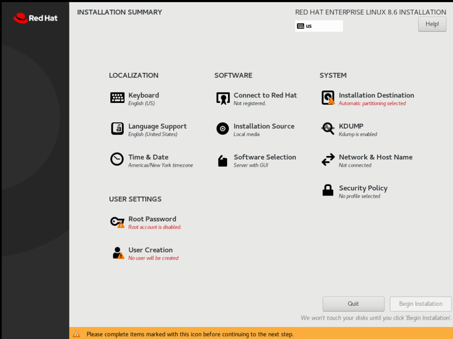Image resolution: width=453 pixels, height=339 pixels.
Task: Click the USER SETTINGS section heading
Action: click(135, 199)
